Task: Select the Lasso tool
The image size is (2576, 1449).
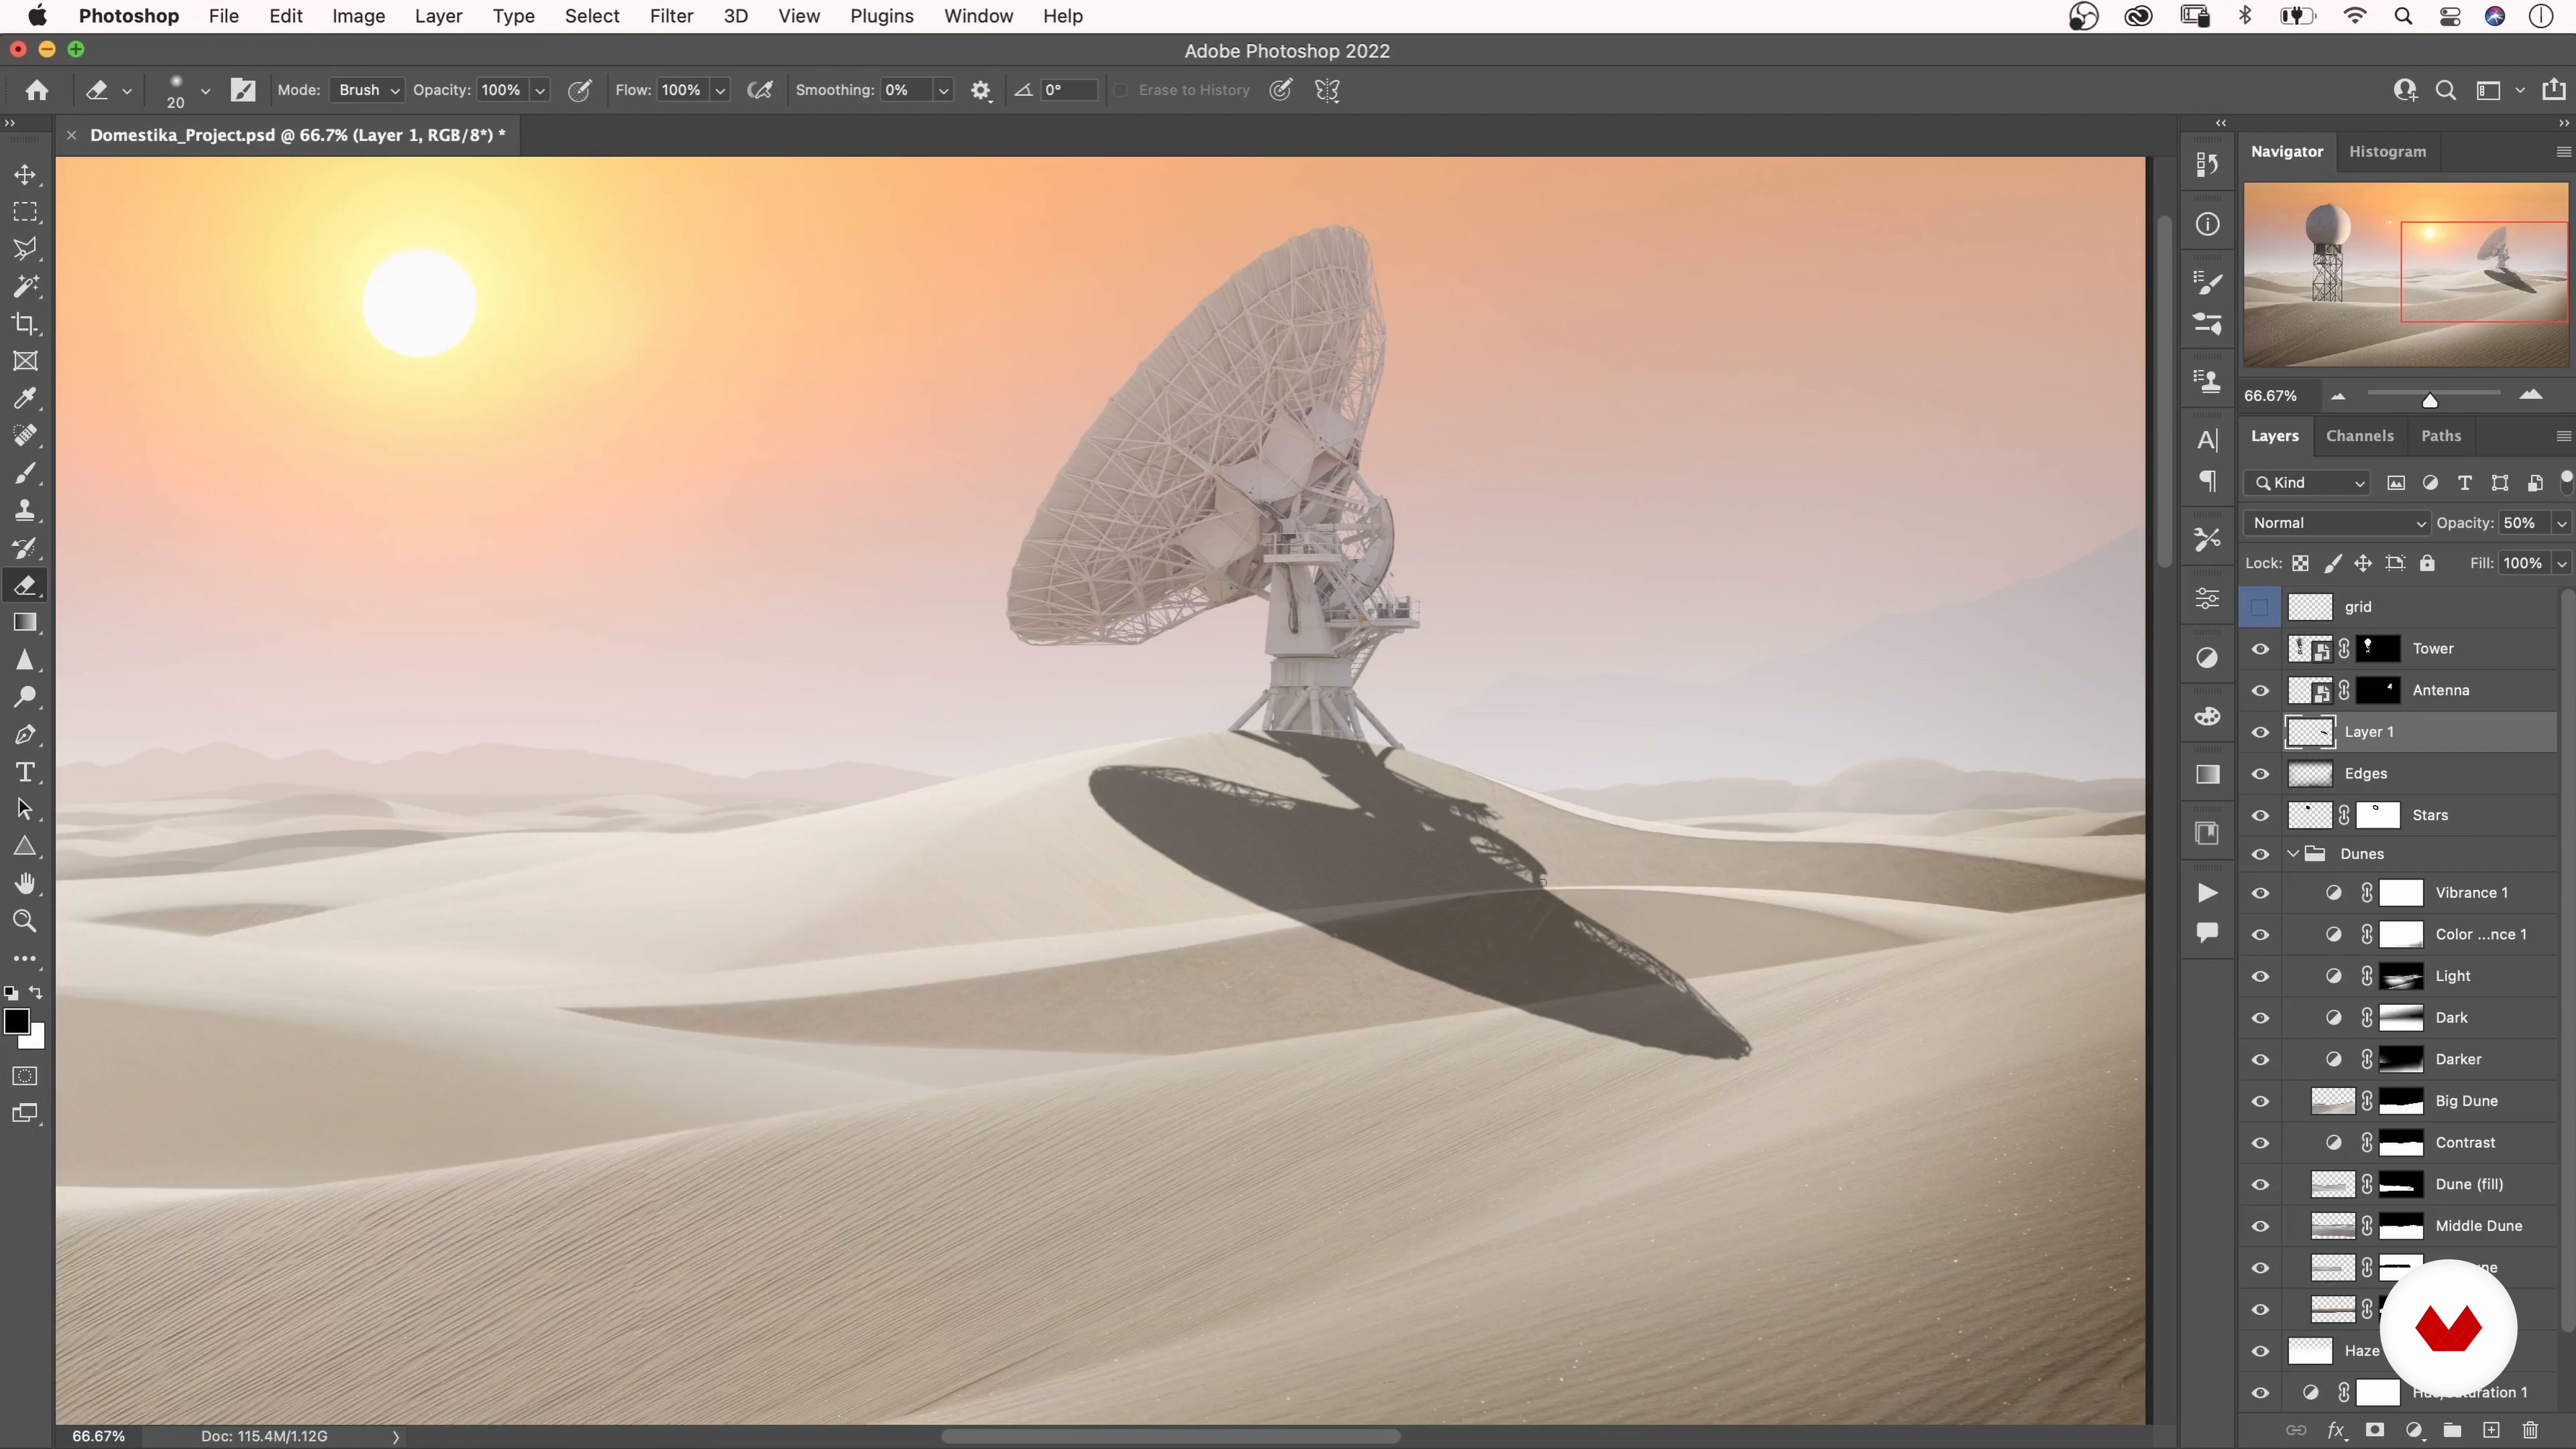Action: (25, 249)
